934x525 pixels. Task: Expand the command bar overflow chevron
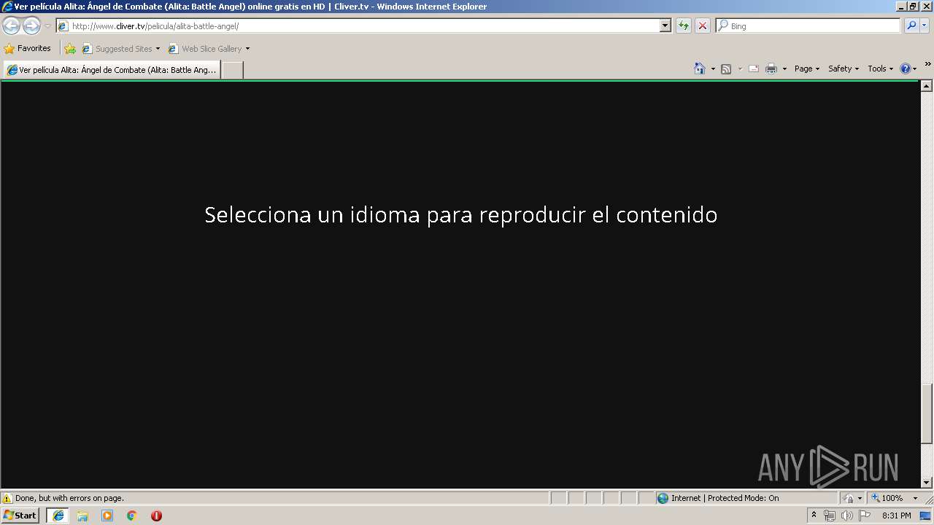point(928,65)
